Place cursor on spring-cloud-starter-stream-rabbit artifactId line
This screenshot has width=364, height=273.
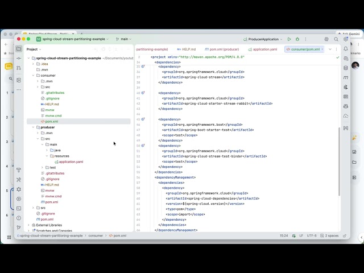(217, 104)
